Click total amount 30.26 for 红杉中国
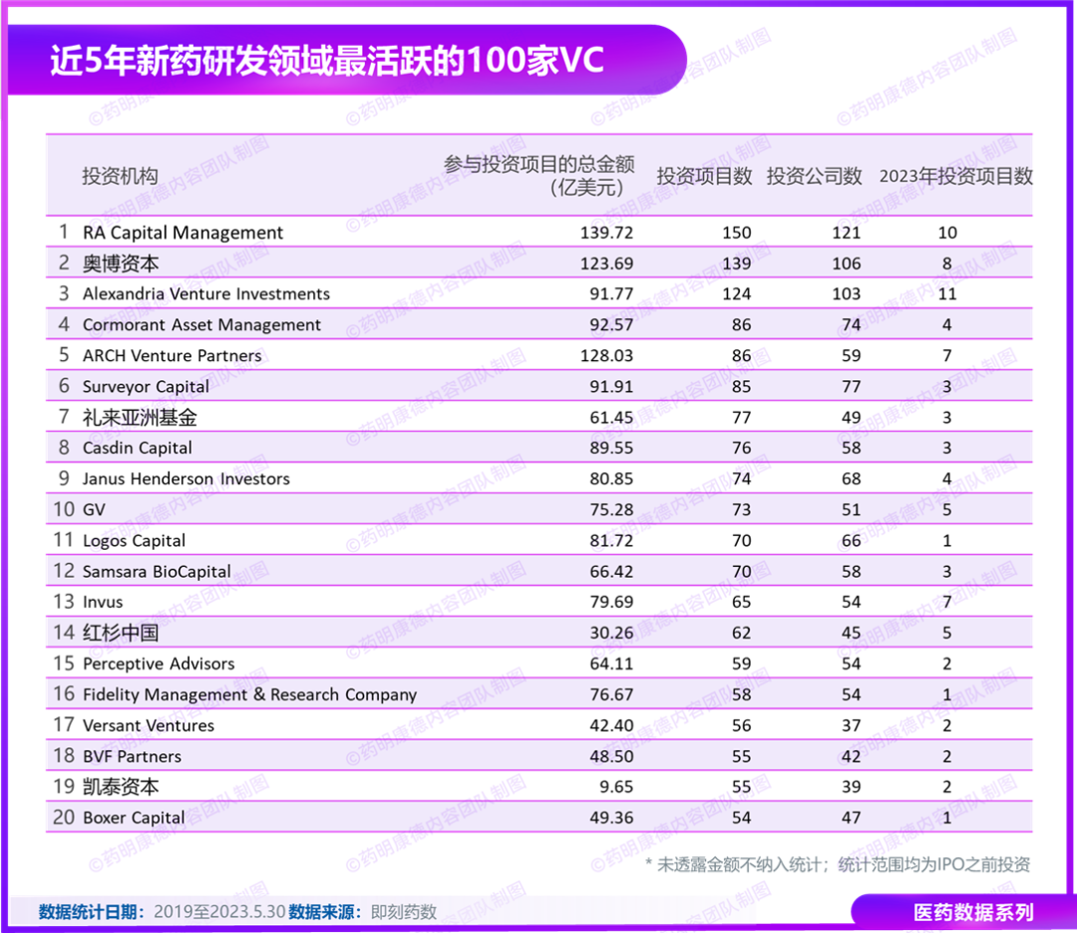 click(611, 633)
